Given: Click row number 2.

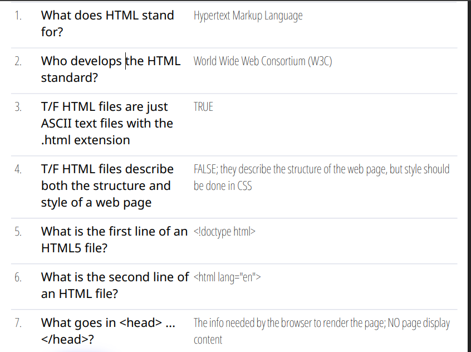Looking at the screenshot, I should tap(18, 62).
